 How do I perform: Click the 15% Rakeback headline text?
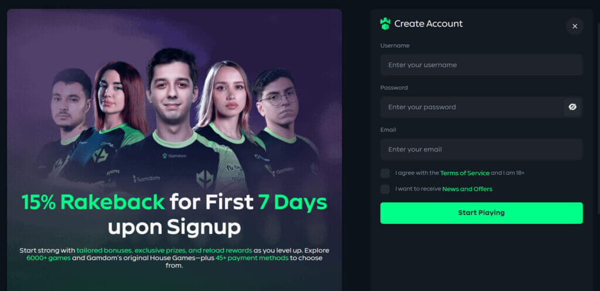pyautogui.click(x=93, y=202)
